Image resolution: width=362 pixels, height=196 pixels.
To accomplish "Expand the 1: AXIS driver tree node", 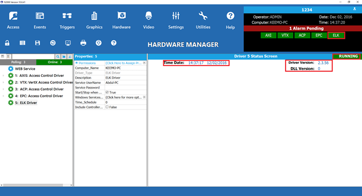I will (x=3, y=76).
